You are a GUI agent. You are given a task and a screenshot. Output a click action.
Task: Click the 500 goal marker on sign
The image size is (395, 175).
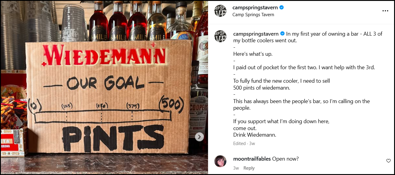pyautogui.click(x=171, y=105)
